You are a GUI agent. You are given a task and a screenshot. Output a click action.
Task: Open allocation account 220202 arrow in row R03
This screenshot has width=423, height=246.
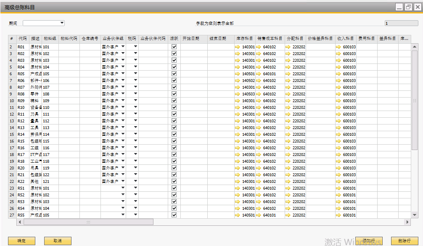pyautogui.click(x=288, y=61)
